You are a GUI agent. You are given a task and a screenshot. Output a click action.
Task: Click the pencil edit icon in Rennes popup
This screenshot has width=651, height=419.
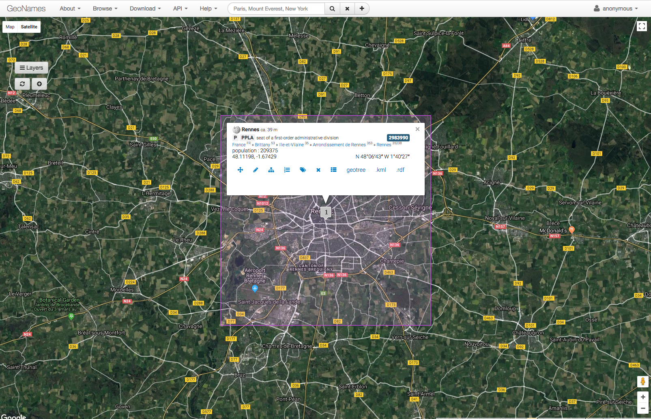(256, 170)
